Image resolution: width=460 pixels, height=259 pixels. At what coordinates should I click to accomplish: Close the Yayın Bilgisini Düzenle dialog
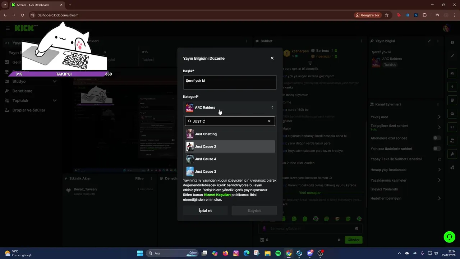click(x=272, y=58)
